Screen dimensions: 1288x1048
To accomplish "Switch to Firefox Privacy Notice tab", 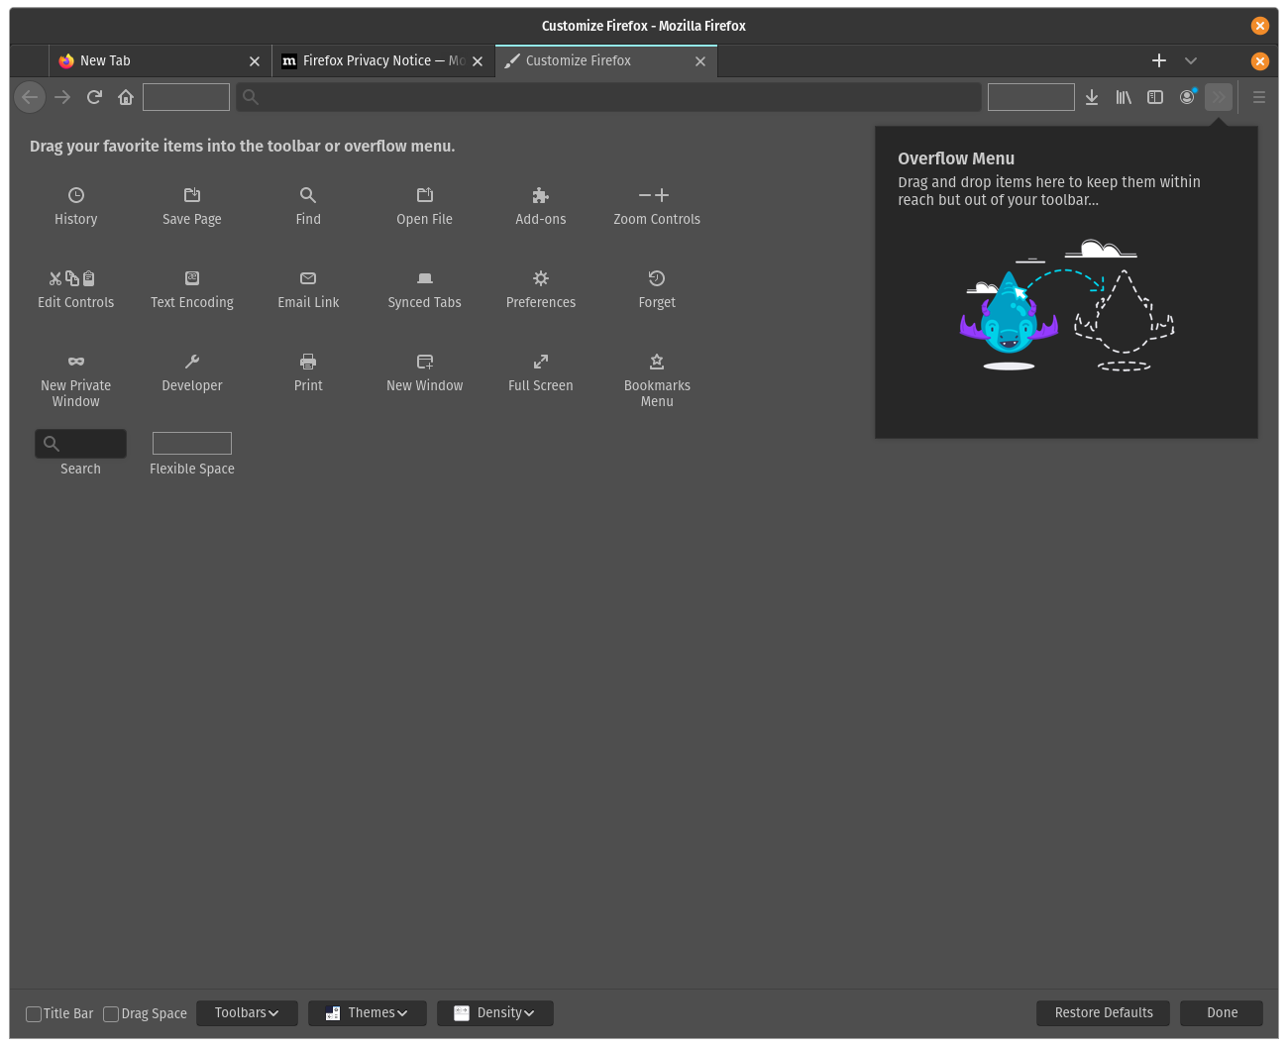I will [382, 61].
